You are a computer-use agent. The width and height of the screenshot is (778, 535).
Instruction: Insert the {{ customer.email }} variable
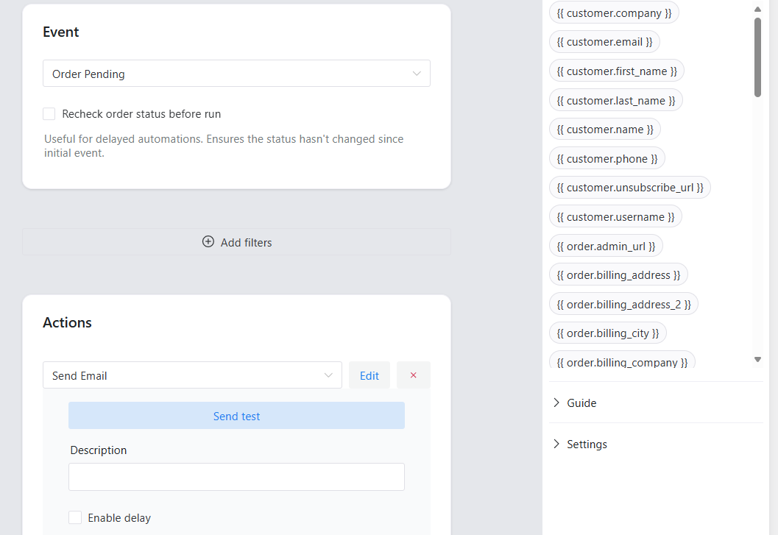coord(604,42)
